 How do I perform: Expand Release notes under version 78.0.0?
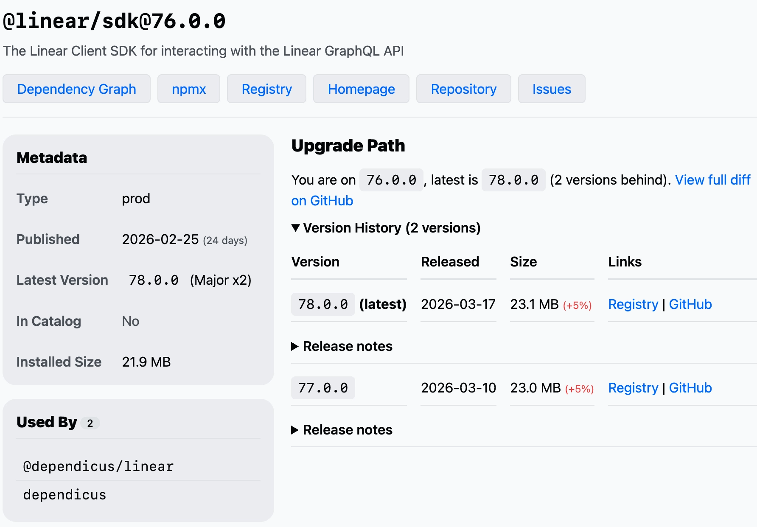coord(342,346)
